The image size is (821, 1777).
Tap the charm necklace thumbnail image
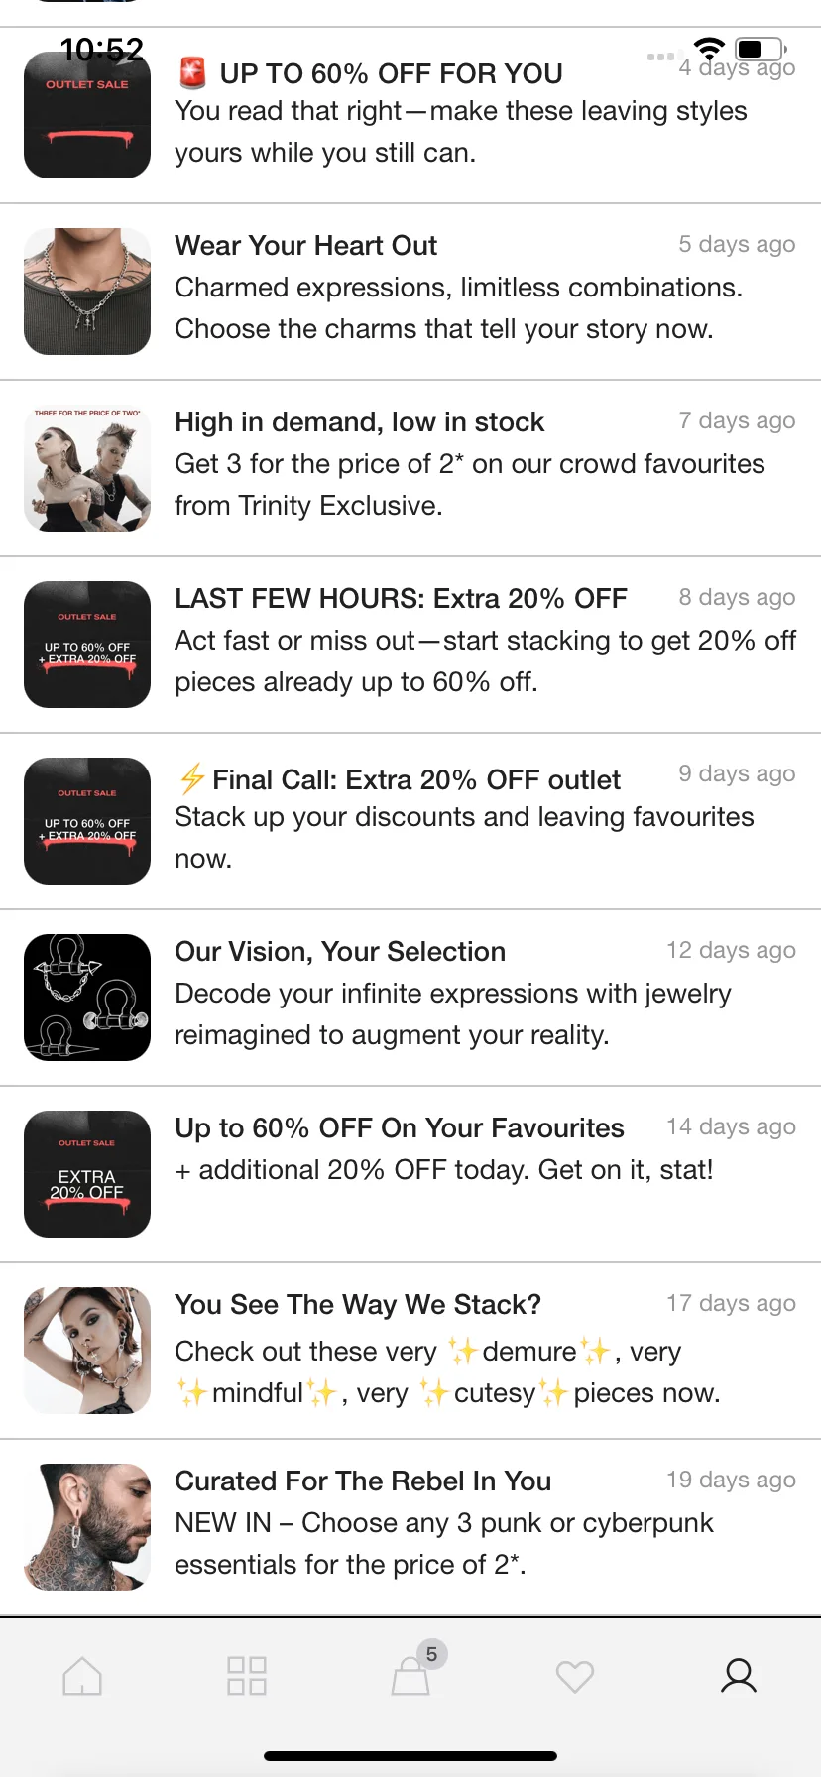click(87, 292)
